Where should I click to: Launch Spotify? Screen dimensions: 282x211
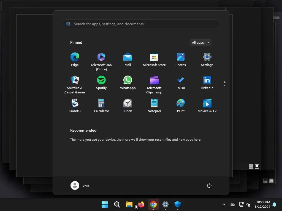101,83
